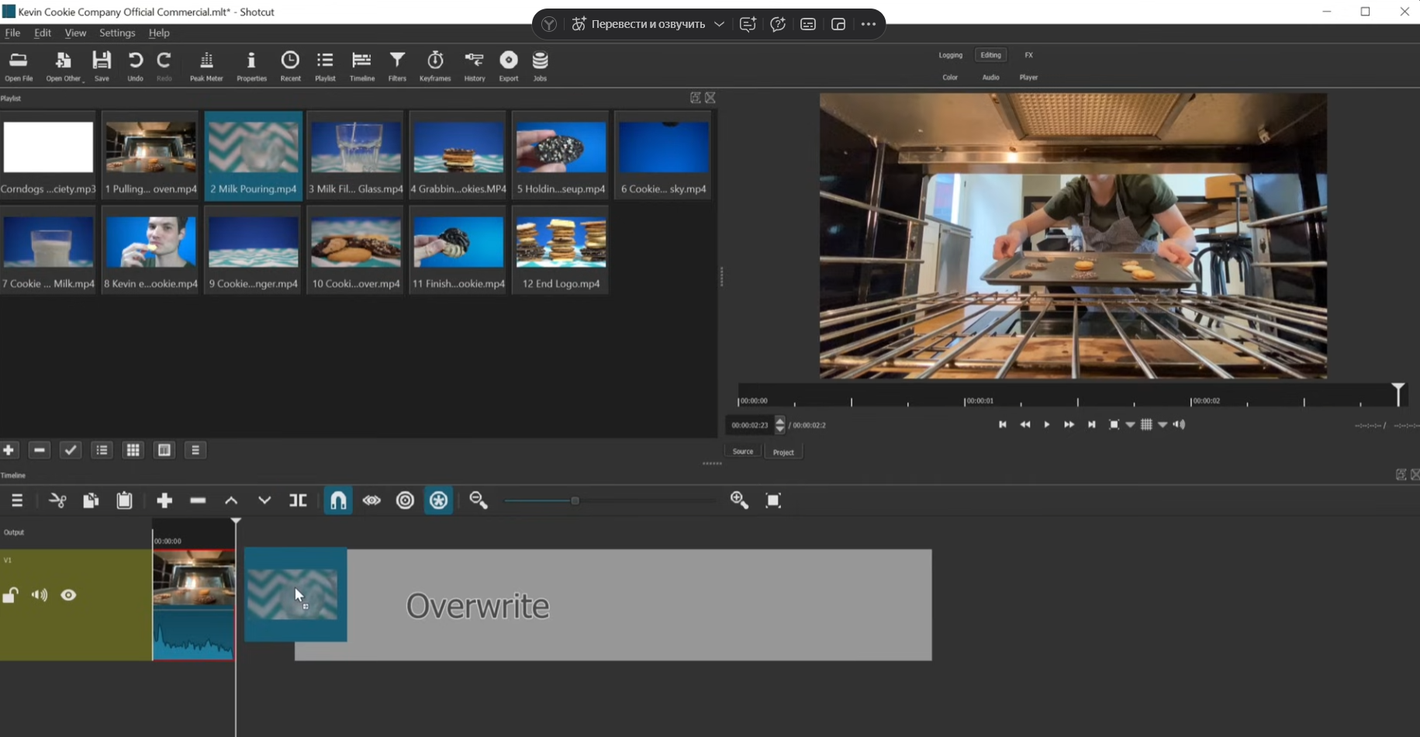
Task: Lock the V1 track
Action: point(10,595)
